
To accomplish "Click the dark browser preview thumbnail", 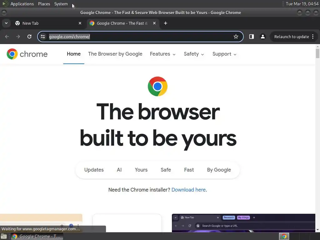I will (243, 223).
